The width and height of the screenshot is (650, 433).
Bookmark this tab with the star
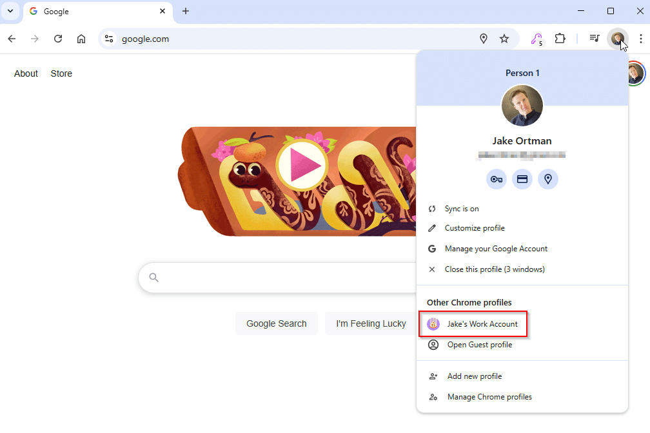(504, 39)
